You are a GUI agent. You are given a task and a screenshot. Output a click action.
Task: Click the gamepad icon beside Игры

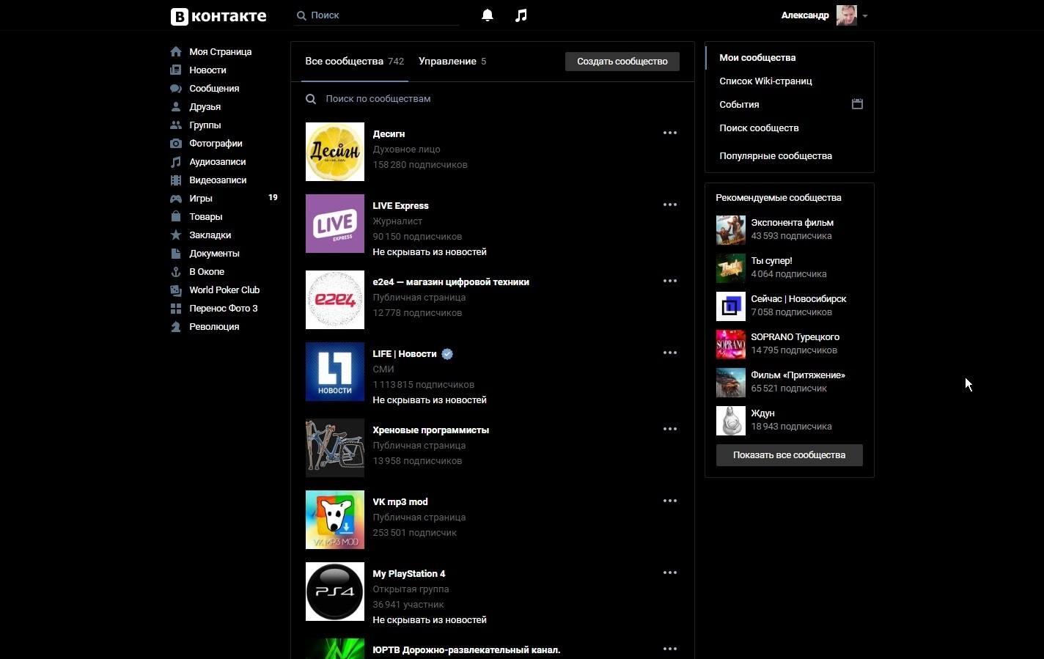click(176, 198)
